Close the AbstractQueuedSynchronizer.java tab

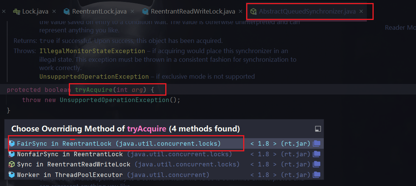361,11
